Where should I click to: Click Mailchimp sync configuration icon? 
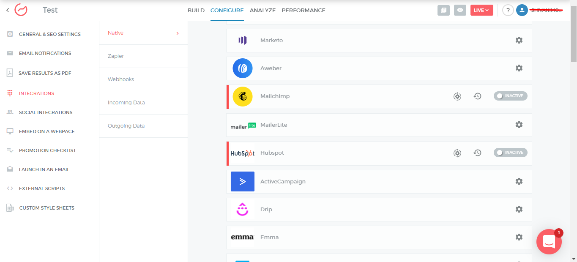click(457, 96)
